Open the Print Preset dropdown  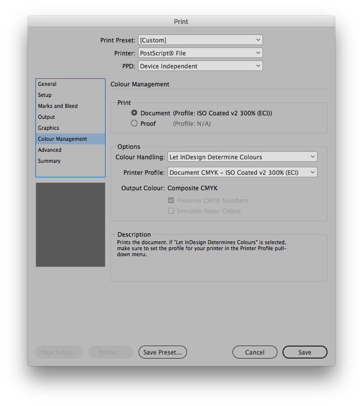200,40
